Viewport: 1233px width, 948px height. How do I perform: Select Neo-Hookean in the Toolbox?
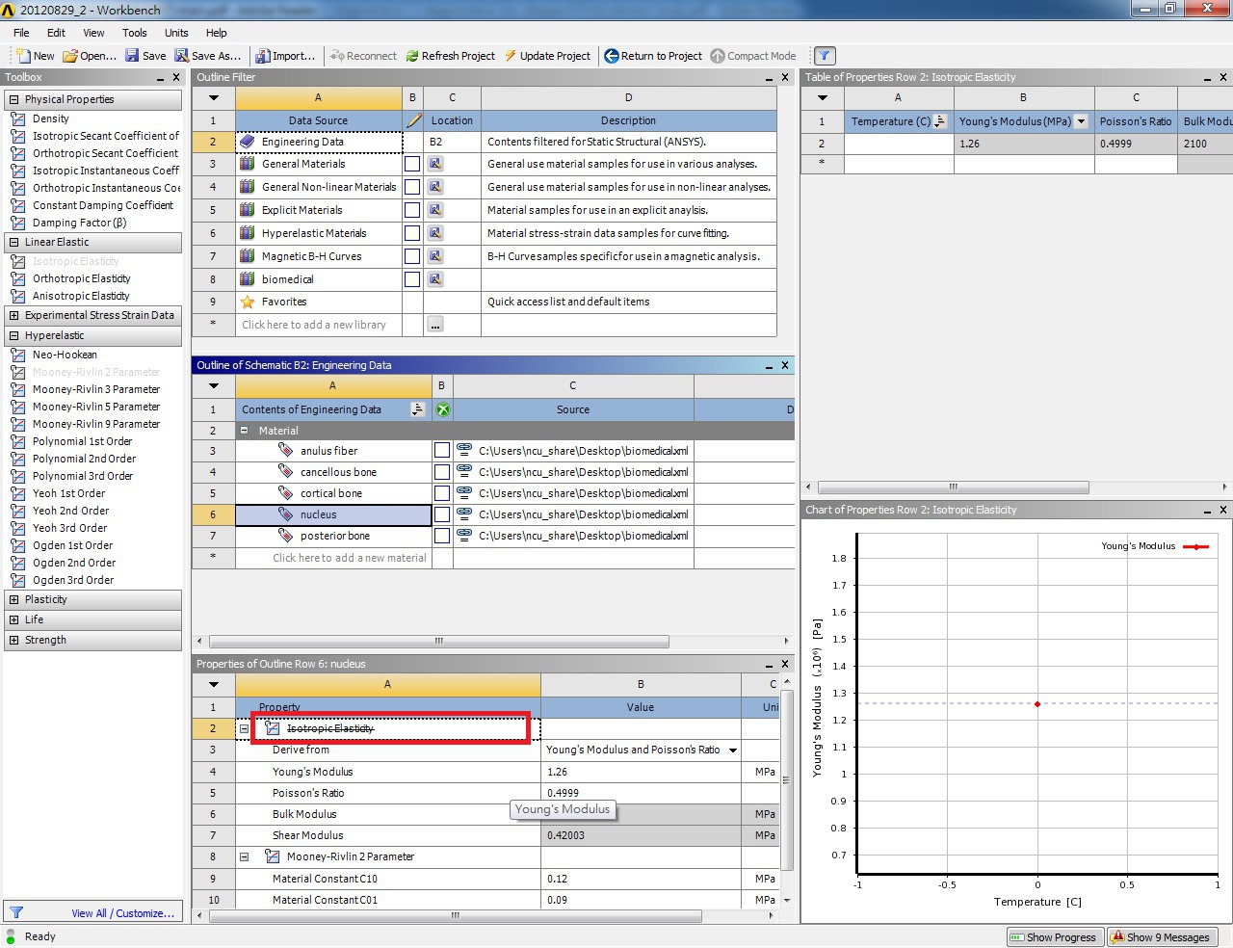65,355
